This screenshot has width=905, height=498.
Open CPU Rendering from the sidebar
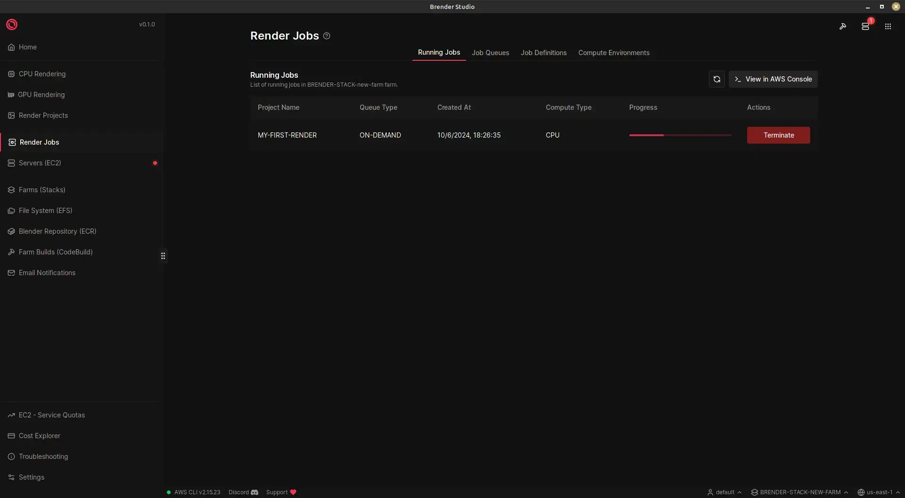coord(41,74)
